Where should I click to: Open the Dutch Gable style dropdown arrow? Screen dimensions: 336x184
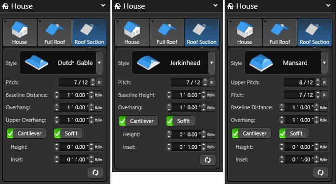tap(99, 63)
